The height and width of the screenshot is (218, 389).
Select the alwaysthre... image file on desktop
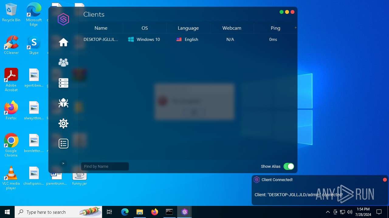click(34, 110)
